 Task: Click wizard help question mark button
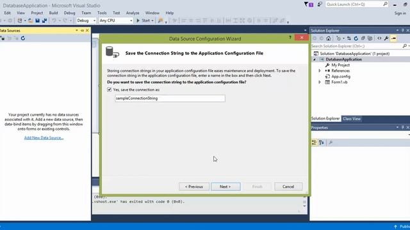(290, 38)
